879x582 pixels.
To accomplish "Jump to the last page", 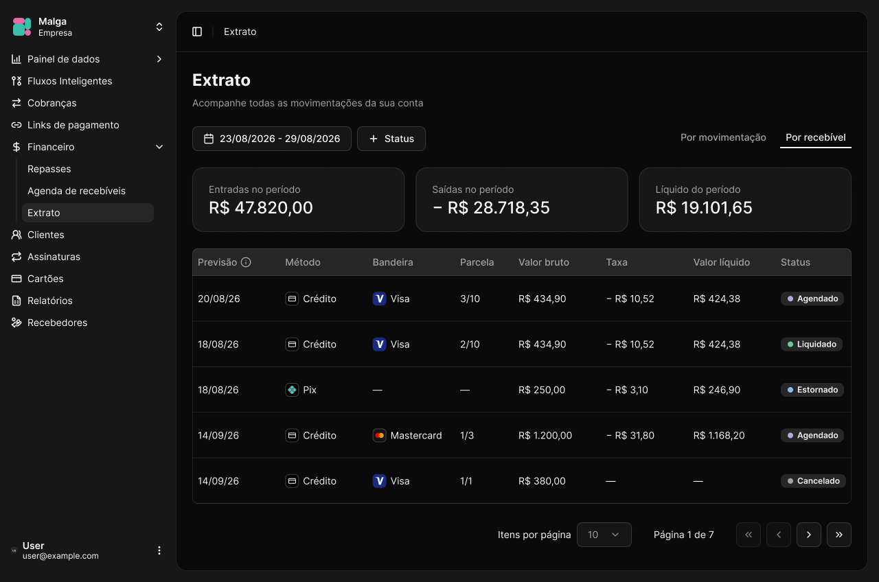I will click(x=839, y=535).
